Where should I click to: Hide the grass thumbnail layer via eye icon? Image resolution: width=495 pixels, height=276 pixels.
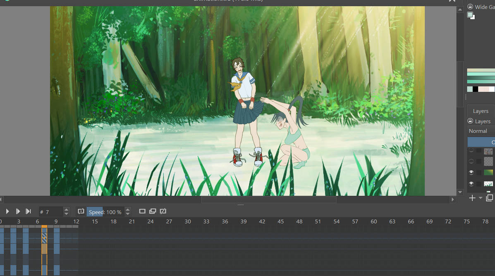(471, 184)
